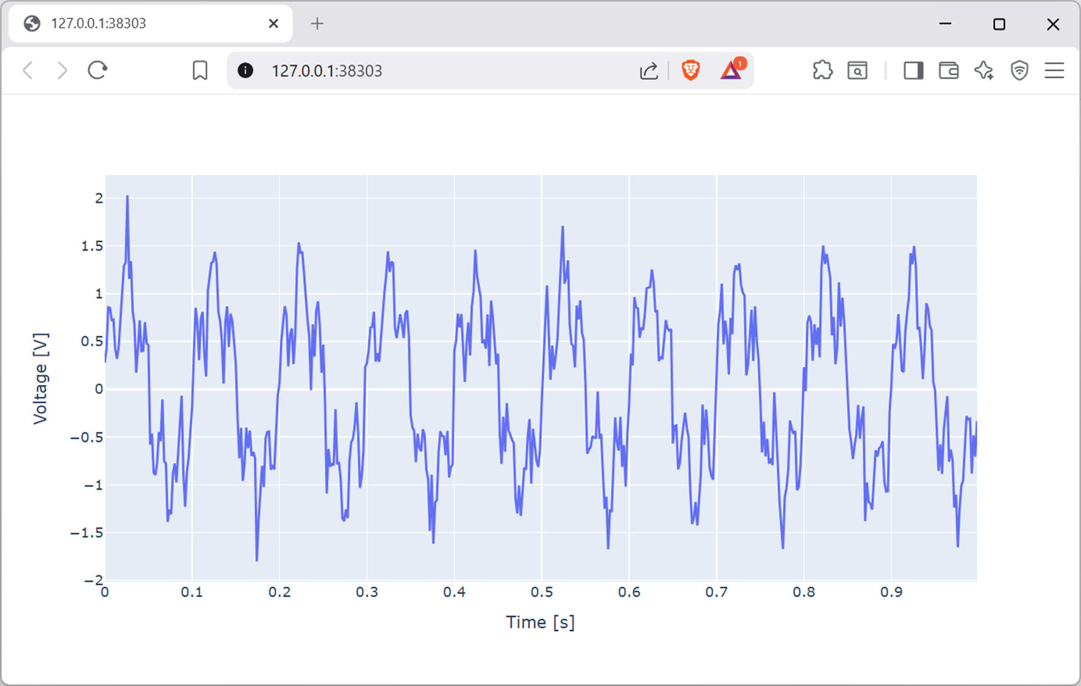
Task: Open Brave VPN shield button
Action: click(1019, 71)
